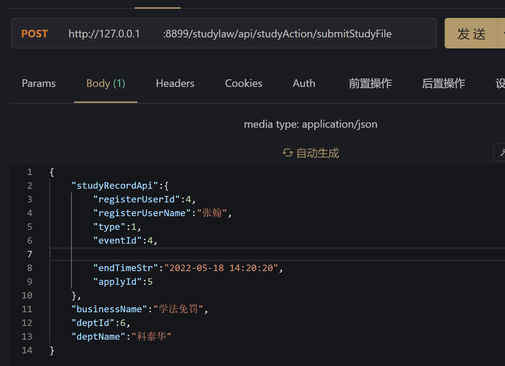The height and width of the screenshot is (366, 505).
Task: Click the "registerUserName" value 张翰
Action: [x=212, y=213]
